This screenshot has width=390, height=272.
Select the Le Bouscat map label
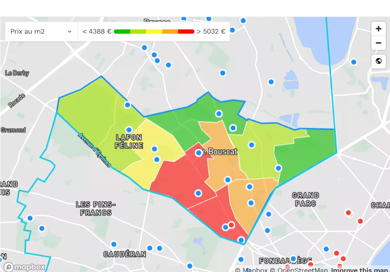pos(218,151)
